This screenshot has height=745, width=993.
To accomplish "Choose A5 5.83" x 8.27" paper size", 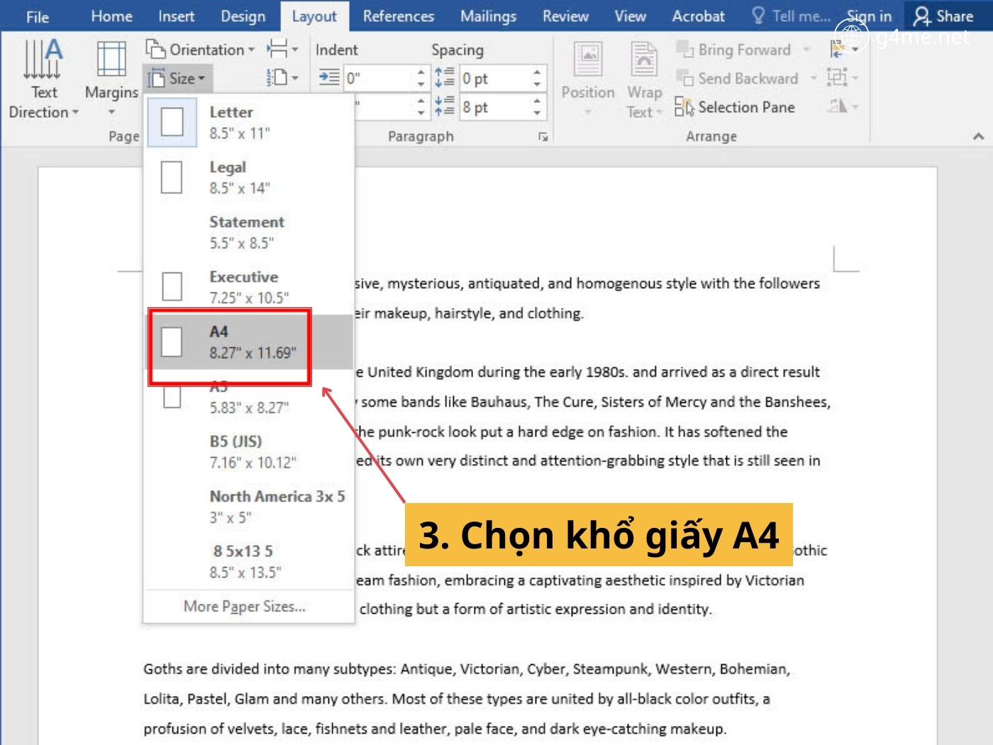I will [249, 397].
